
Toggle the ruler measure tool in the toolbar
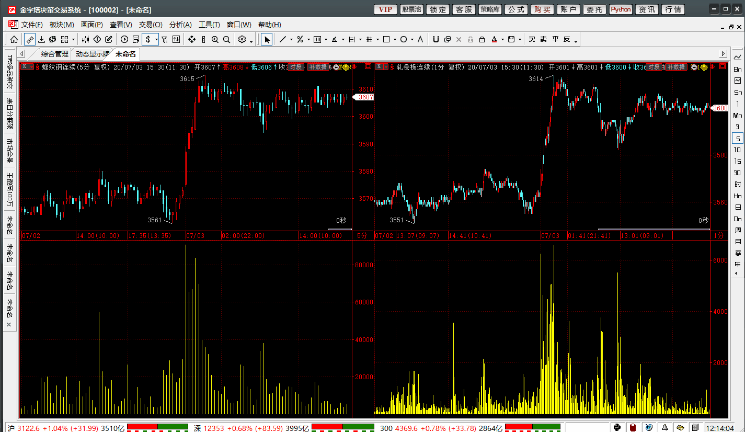point(30,39)
